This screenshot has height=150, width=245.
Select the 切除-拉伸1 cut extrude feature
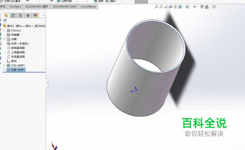[x=16, y=70]
